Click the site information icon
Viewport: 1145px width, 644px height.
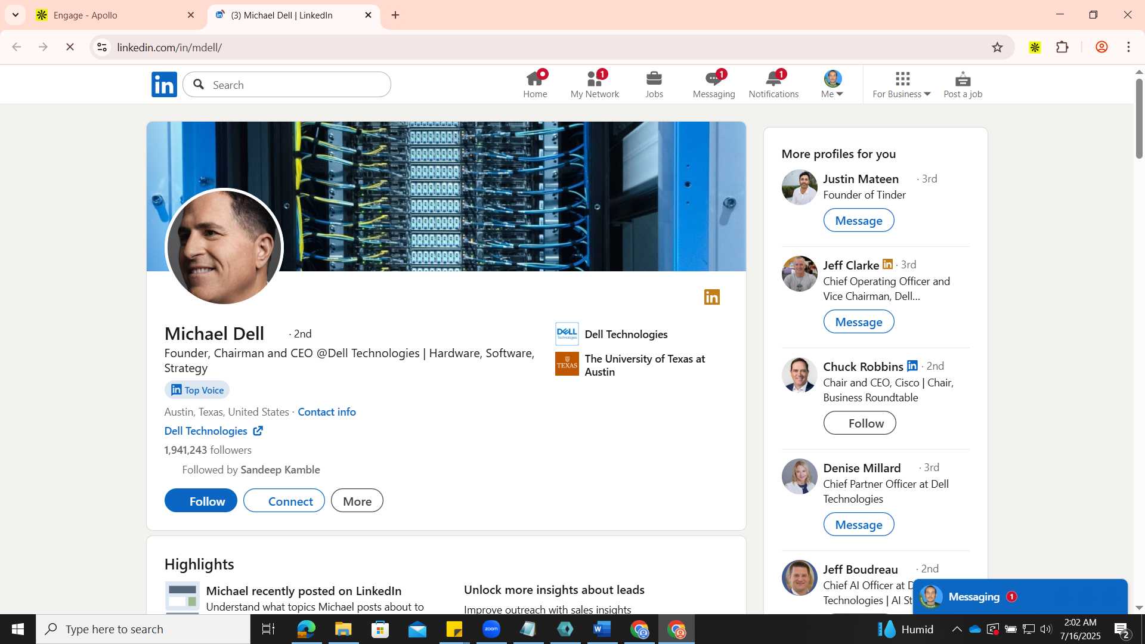(x=102, y=47)
